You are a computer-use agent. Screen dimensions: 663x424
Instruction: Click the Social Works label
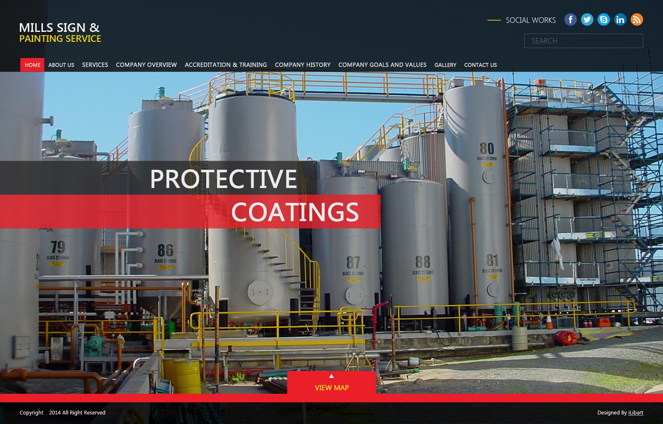point(530,20)
